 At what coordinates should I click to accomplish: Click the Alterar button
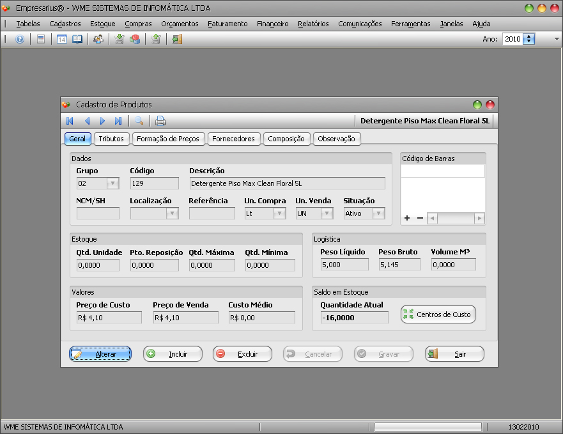pyautogui.click(x=100, y=354)
